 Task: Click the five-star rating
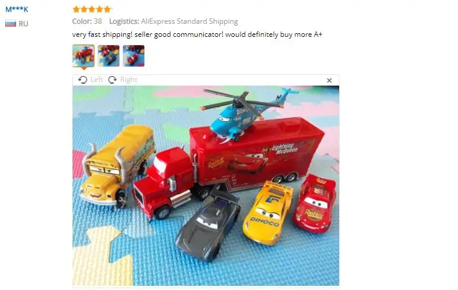pyautogui.click(x=91, y=10)
